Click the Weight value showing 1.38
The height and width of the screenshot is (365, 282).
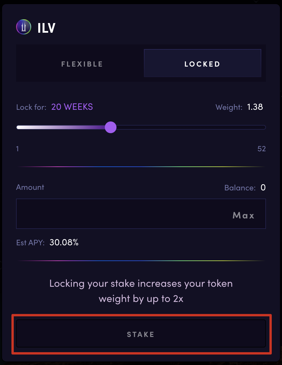(x=255, y=107)
